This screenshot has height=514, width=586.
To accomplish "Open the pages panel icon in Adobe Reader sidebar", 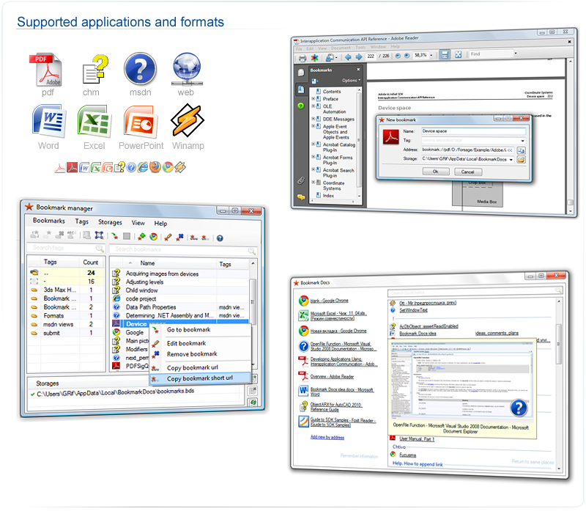I will pyautogui.click(x=301, y=73).
